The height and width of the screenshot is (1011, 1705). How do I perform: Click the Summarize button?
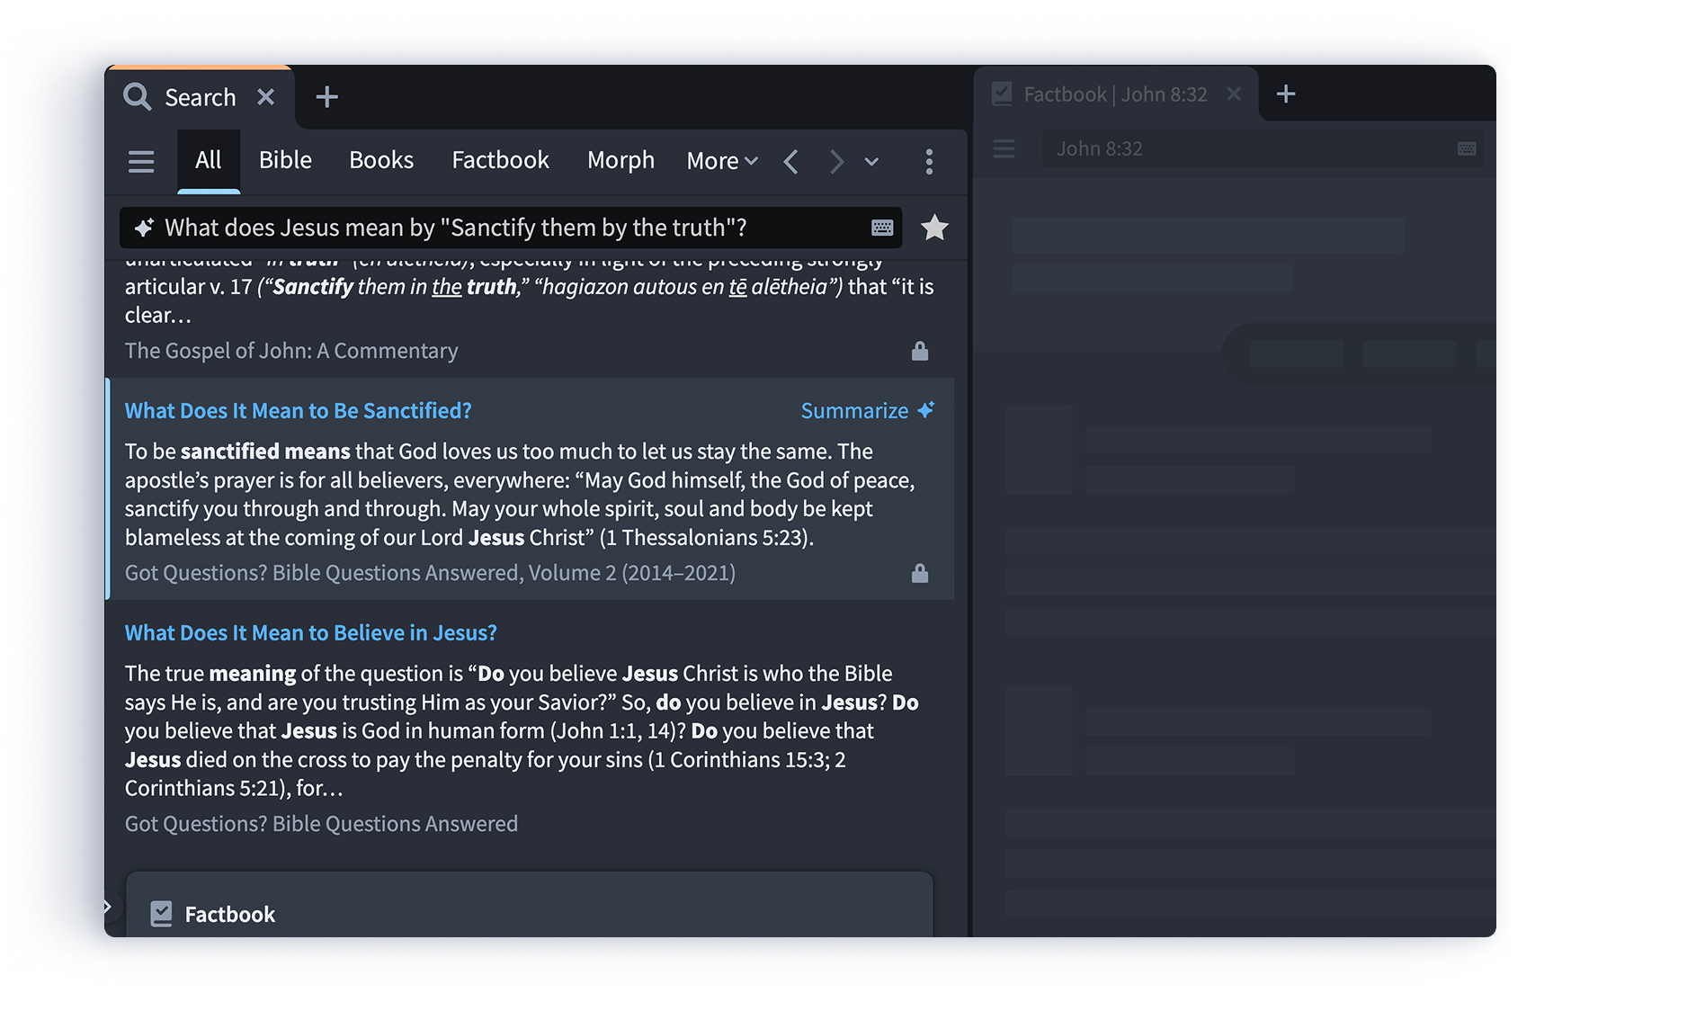point(868,411)
